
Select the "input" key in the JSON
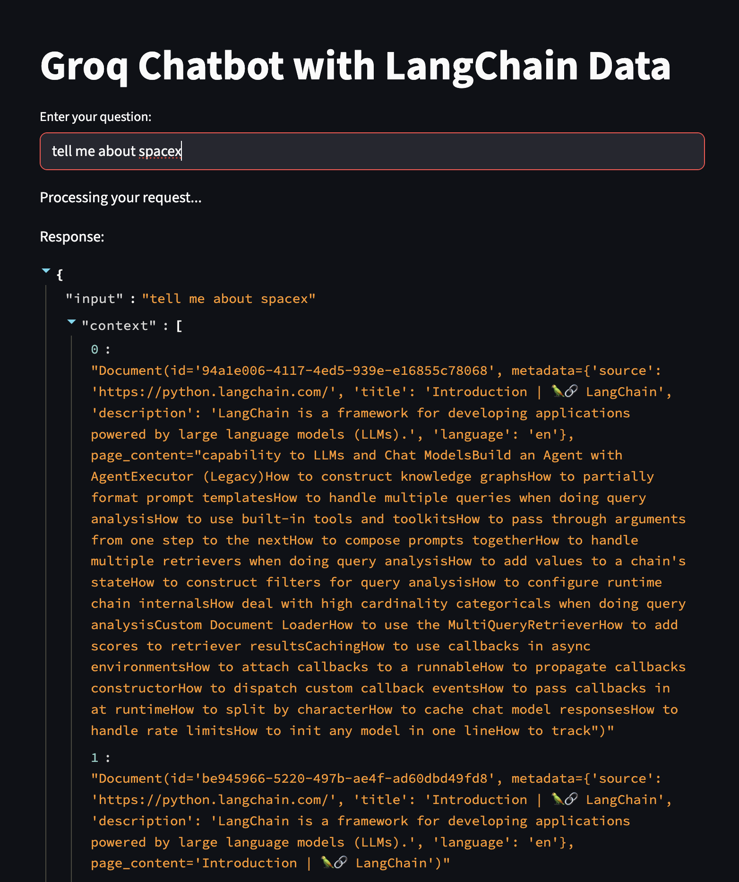(95, 299)
